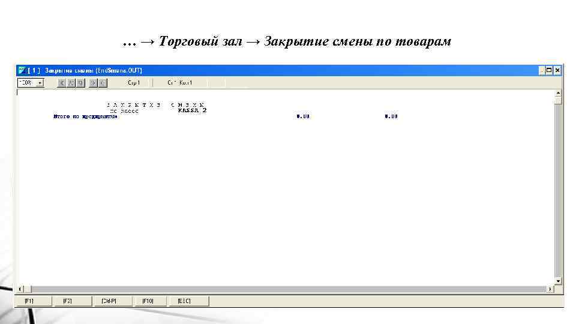Viewport: 576px width, 324px height.
Task: Click the left icon of the two-icon toolbar pair
Action: pos(94,83)
